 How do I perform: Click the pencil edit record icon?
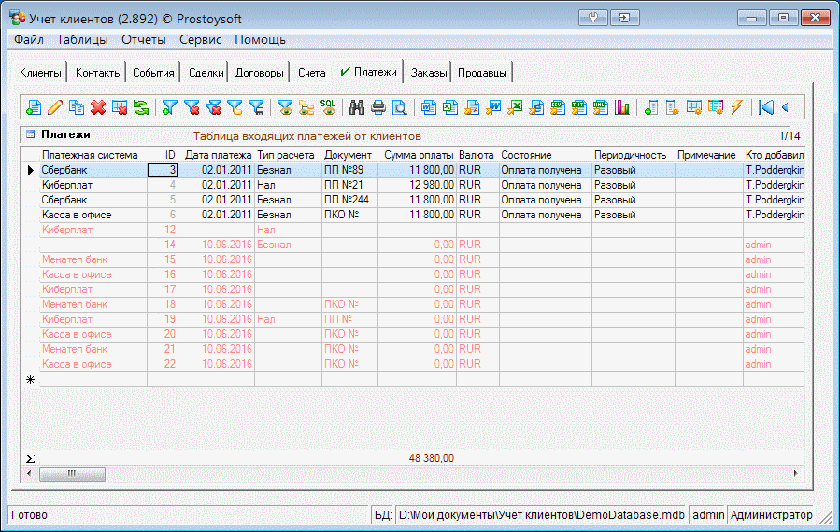click(x=55, y=107)
